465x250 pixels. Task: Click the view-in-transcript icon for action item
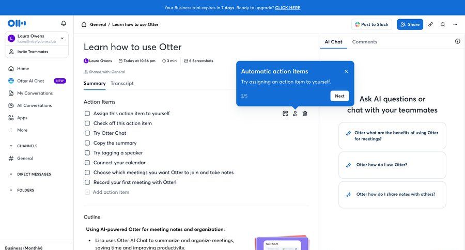pos(285,113)
